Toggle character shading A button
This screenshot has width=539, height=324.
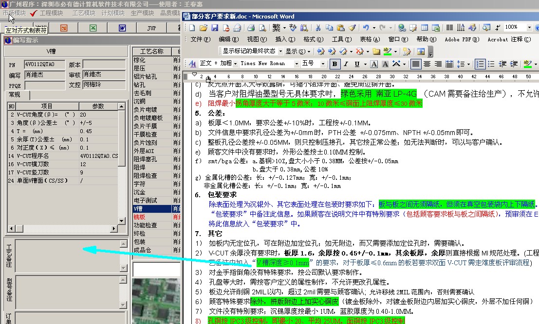pos(385,64)
